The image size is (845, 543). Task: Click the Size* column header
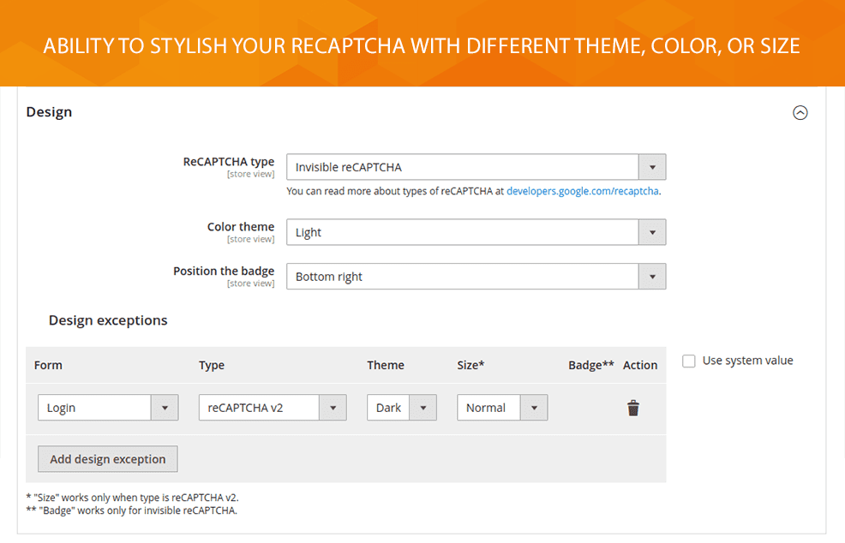[x=470, y=365]
